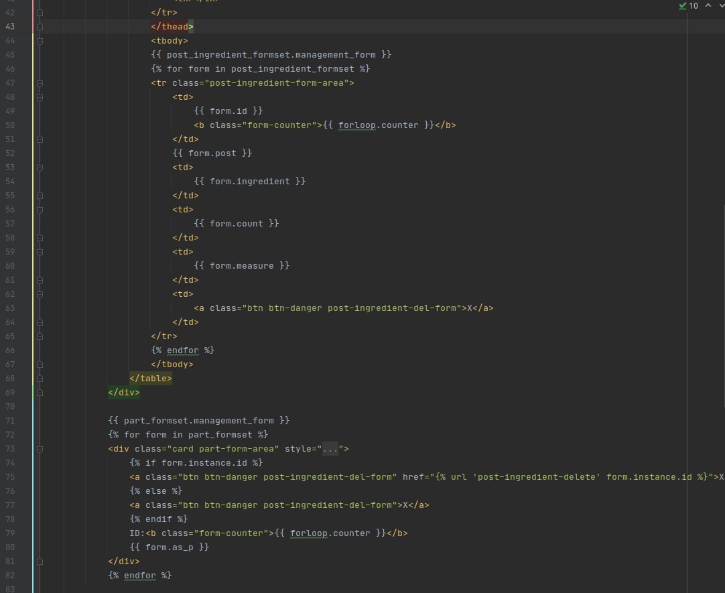This screenshot has width=725, height=593.
Task: Toggle fold end marker at line 43 closing thead
Action: coord(40,27)
